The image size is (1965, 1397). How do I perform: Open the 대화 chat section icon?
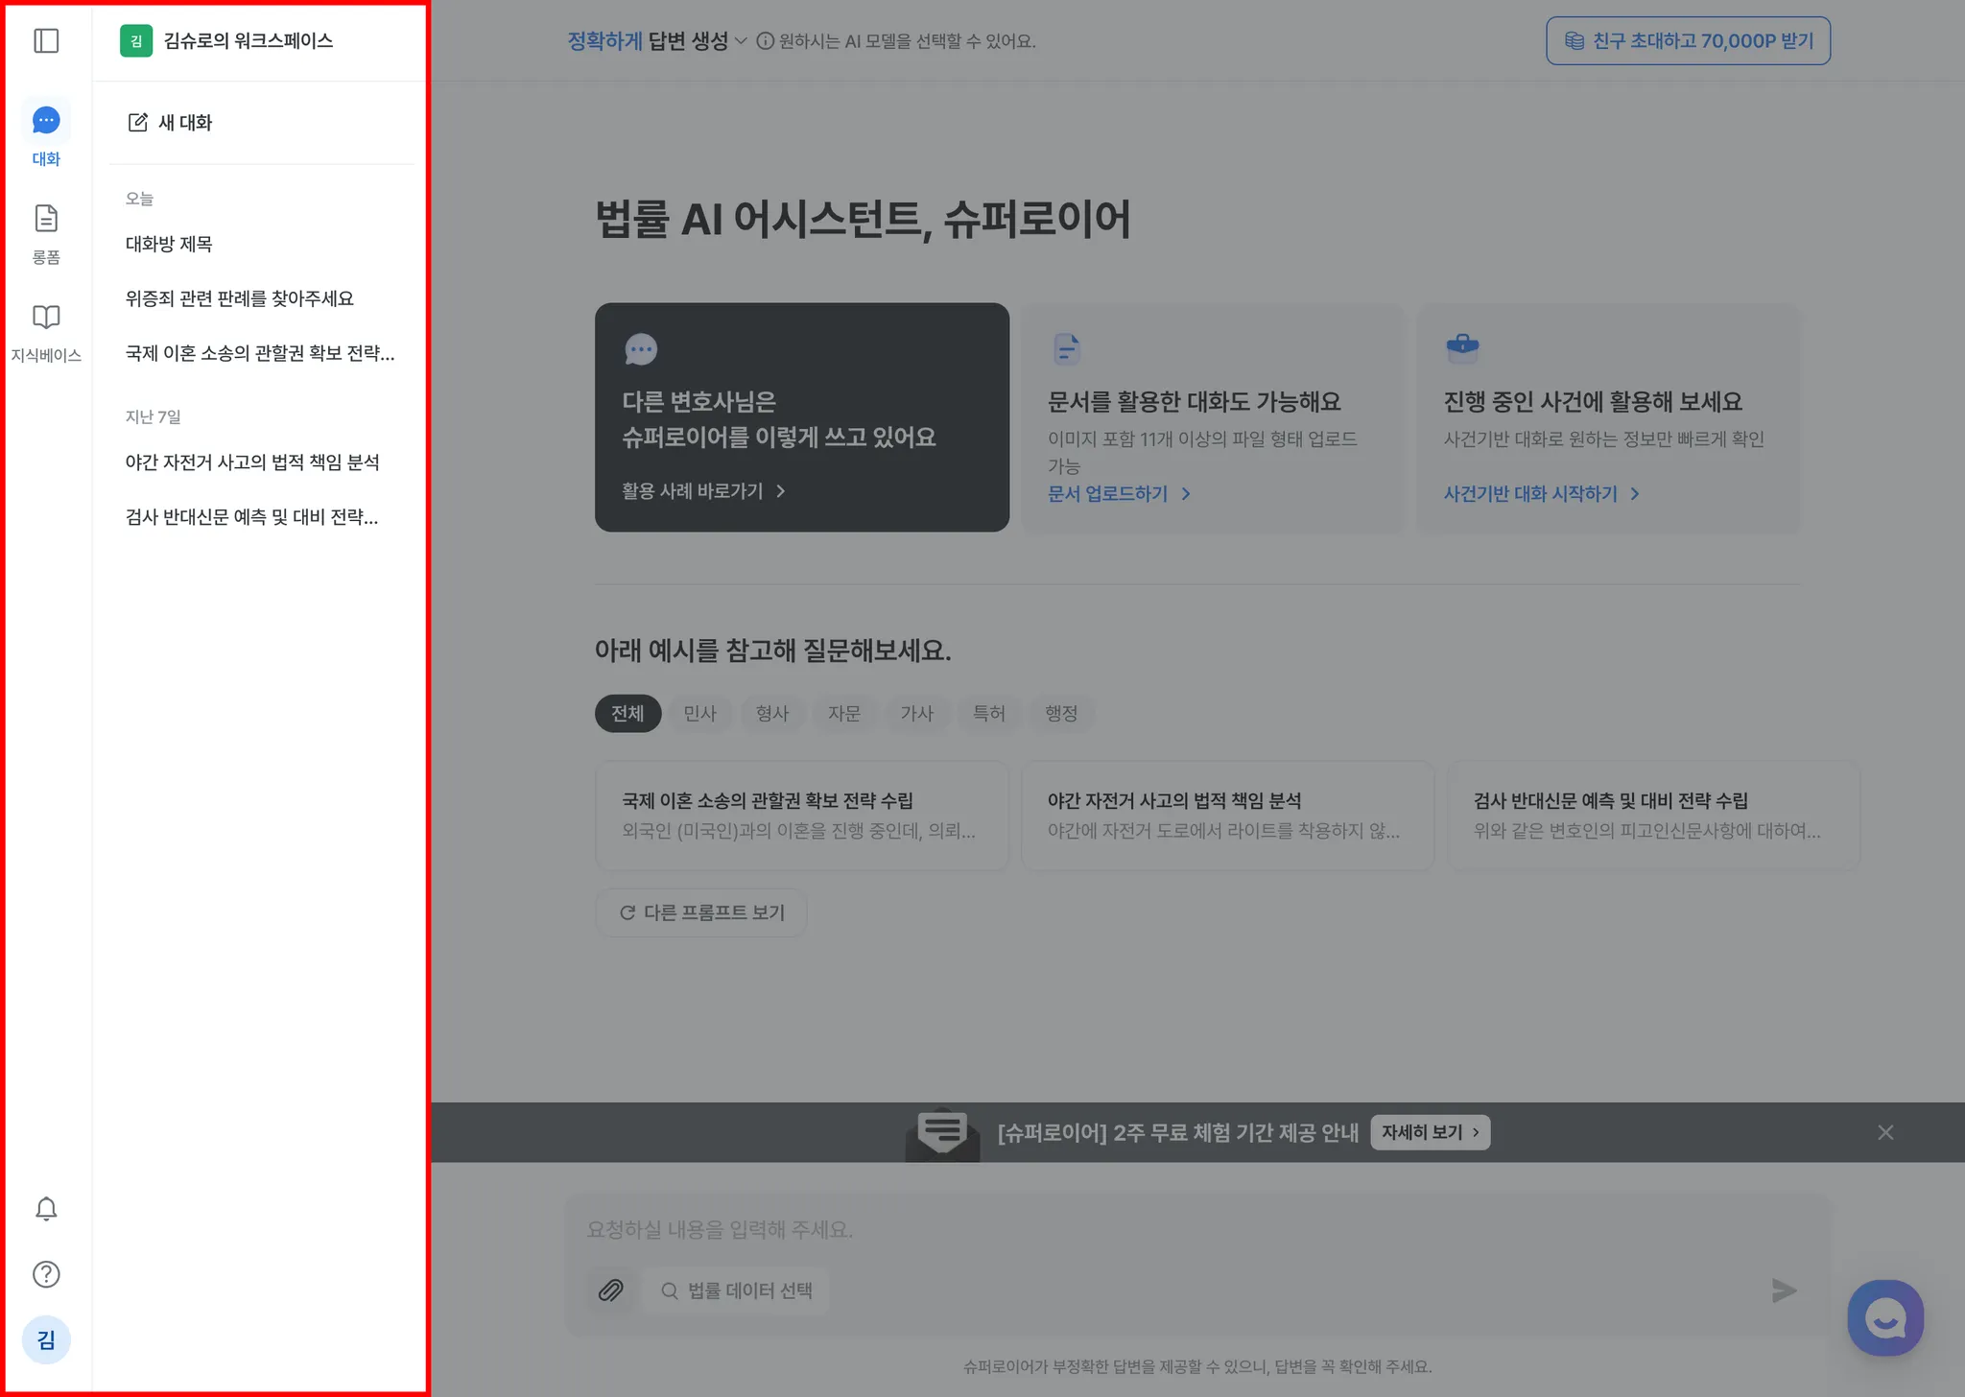pyautogui.click(x=46, y=121)
